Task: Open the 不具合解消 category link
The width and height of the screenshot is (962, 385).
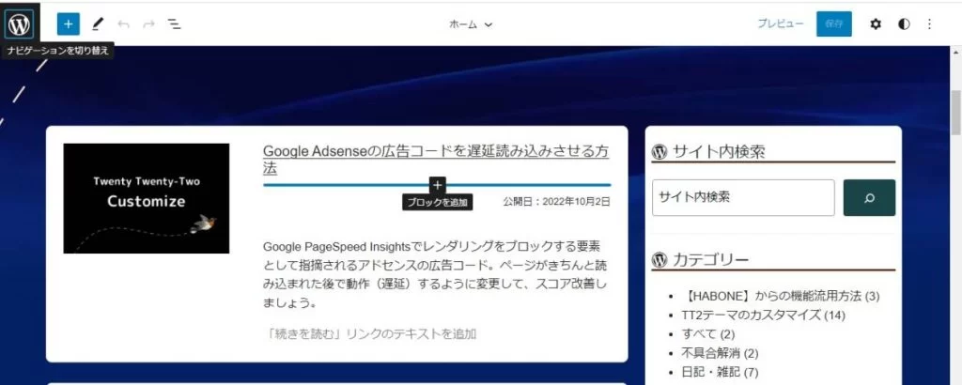Action: [x=711, y=353]
